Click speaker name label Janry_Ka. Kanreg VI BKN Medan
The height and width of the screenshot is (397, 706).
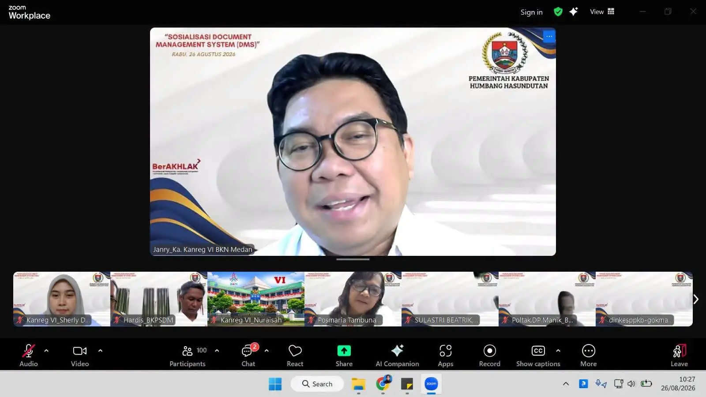(203, 249)
